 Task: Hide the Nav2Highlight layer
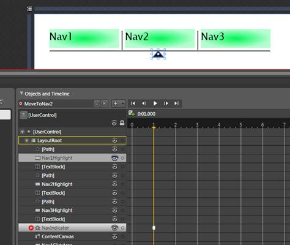coord(114,184)
